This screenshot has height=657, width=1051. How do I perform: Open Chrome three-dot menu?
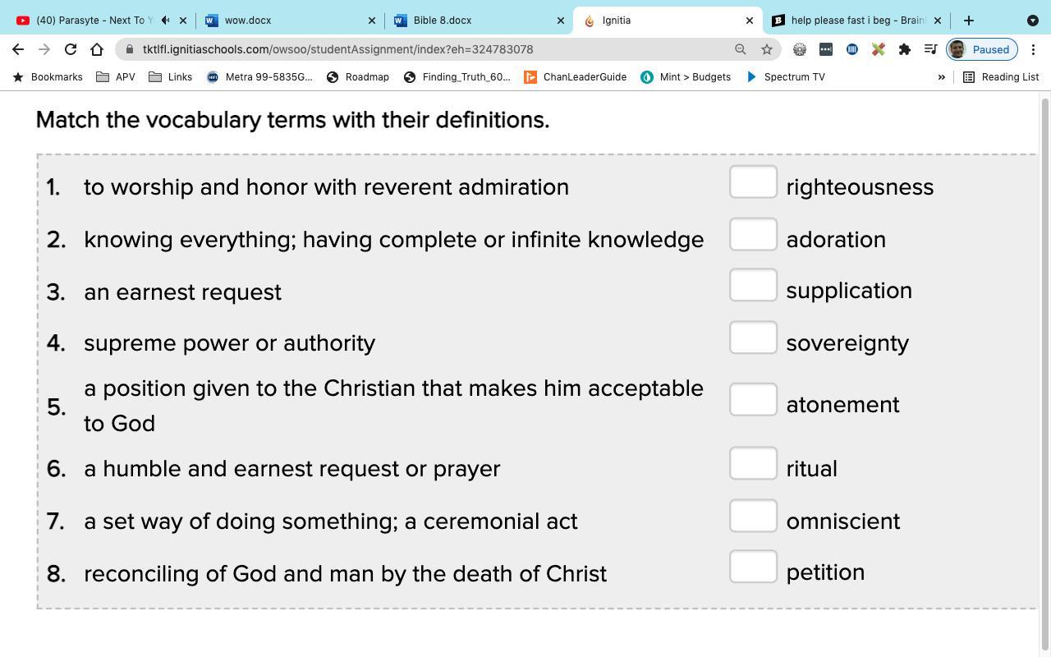[x=1033, y=49]
